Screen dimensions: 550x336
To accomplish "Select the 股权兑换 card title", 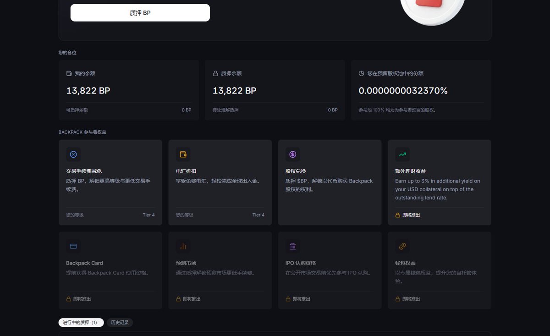I will (296, 171).
